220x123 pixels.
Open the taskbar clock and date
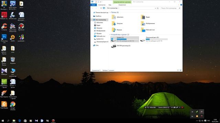pyautogui.click(x=215, y=121)
